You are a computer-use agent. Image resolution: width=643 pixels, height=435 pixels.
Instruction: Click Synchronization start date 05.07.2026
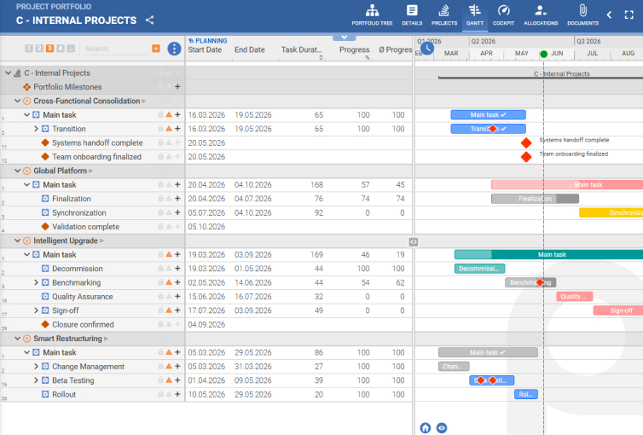click(x=206, y=212)
